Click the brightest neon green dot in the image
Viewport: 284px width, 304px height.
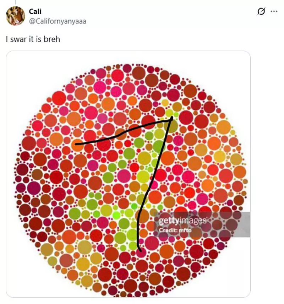point(116,215)
